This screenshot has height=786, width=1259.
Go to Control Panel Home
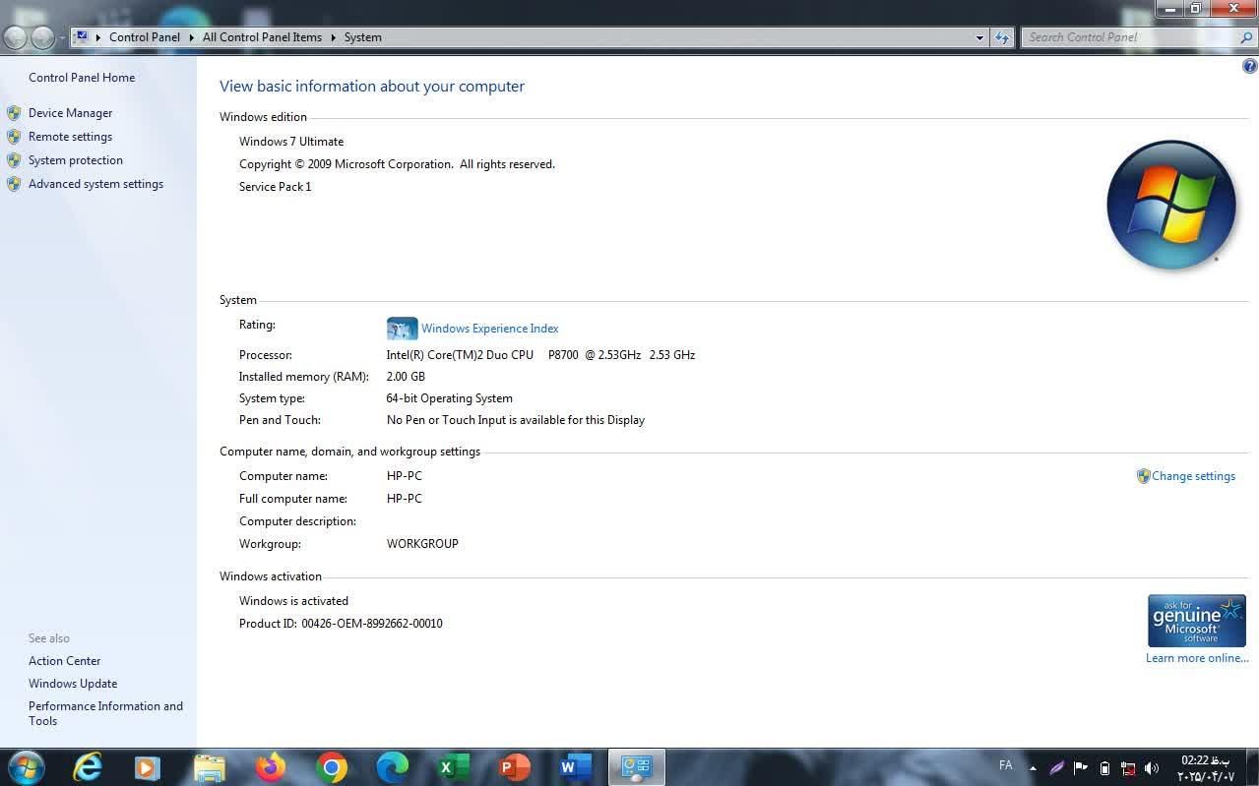(x=82, y=78)
